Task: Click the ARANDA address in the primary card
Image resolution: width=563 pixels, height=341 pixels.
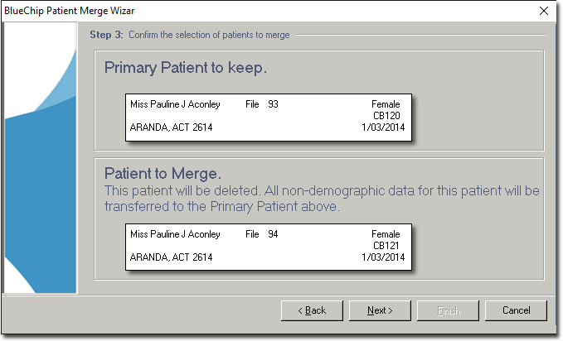Action: 171,127
